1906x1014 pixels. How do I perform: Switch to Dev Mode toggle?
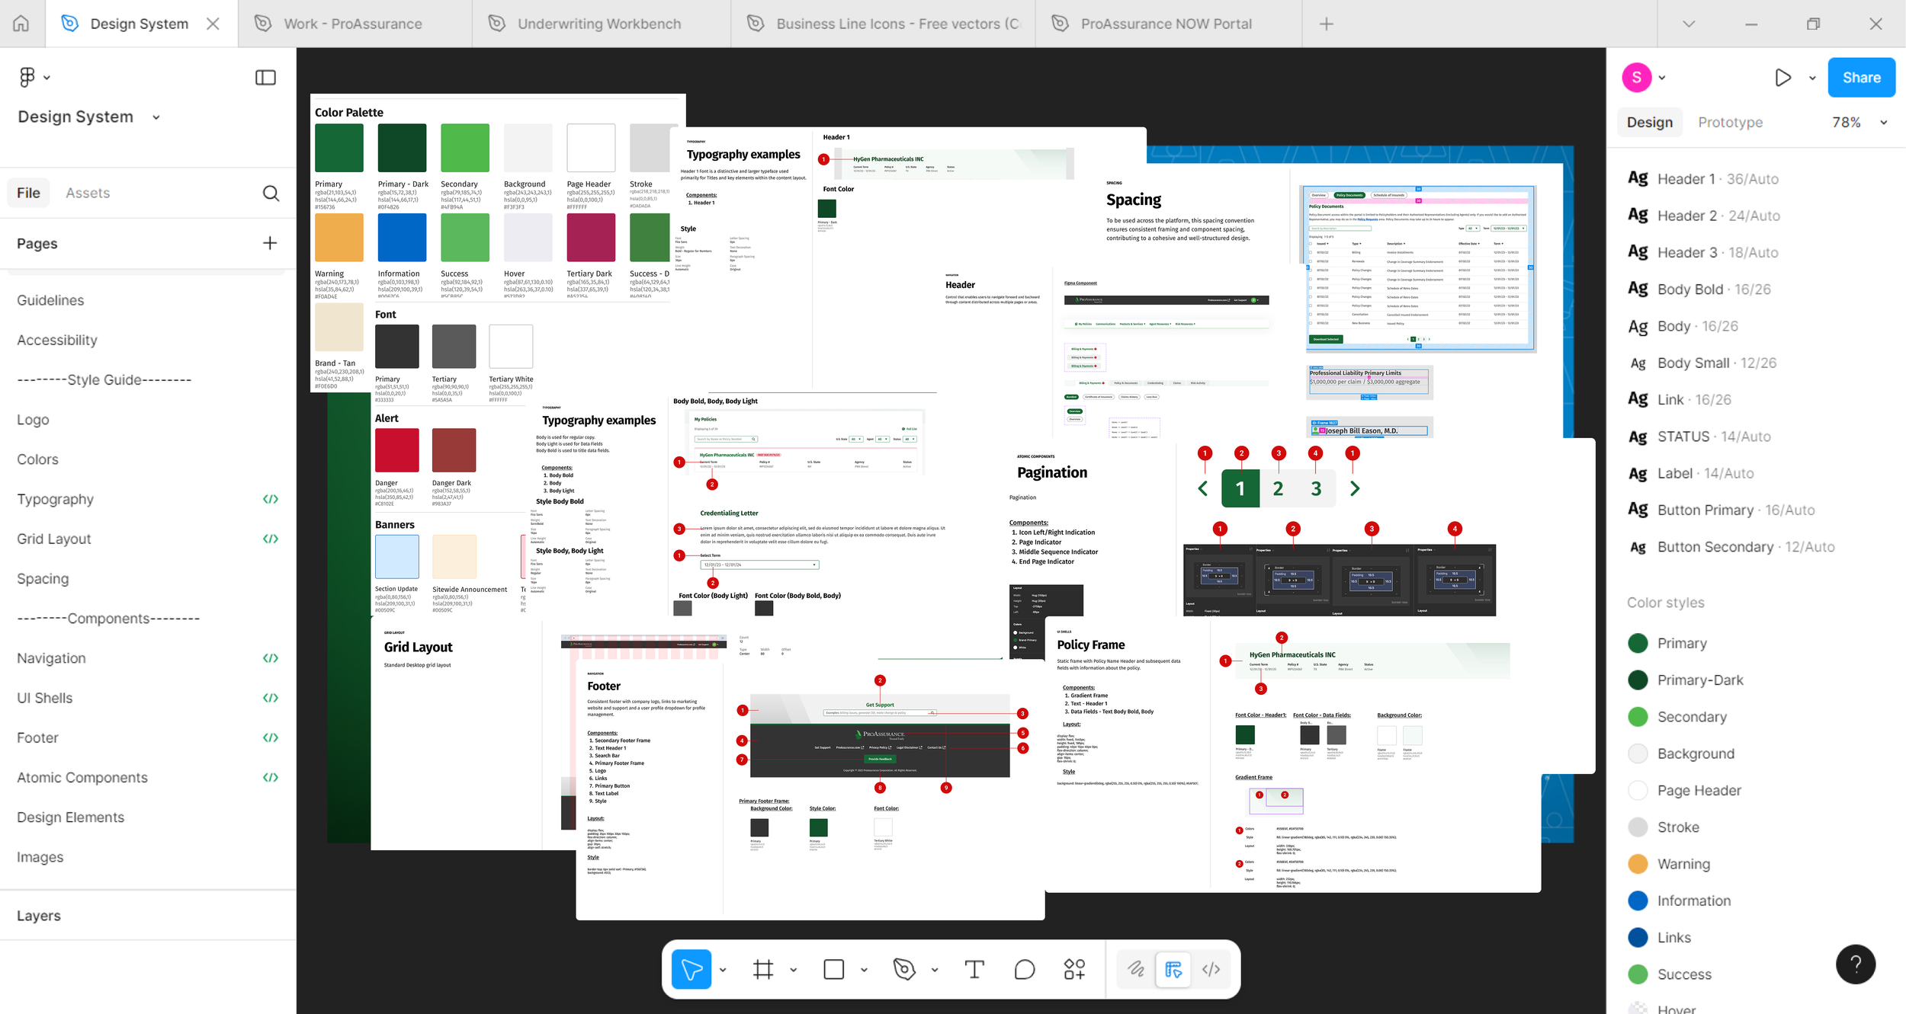click(1211, 969)
